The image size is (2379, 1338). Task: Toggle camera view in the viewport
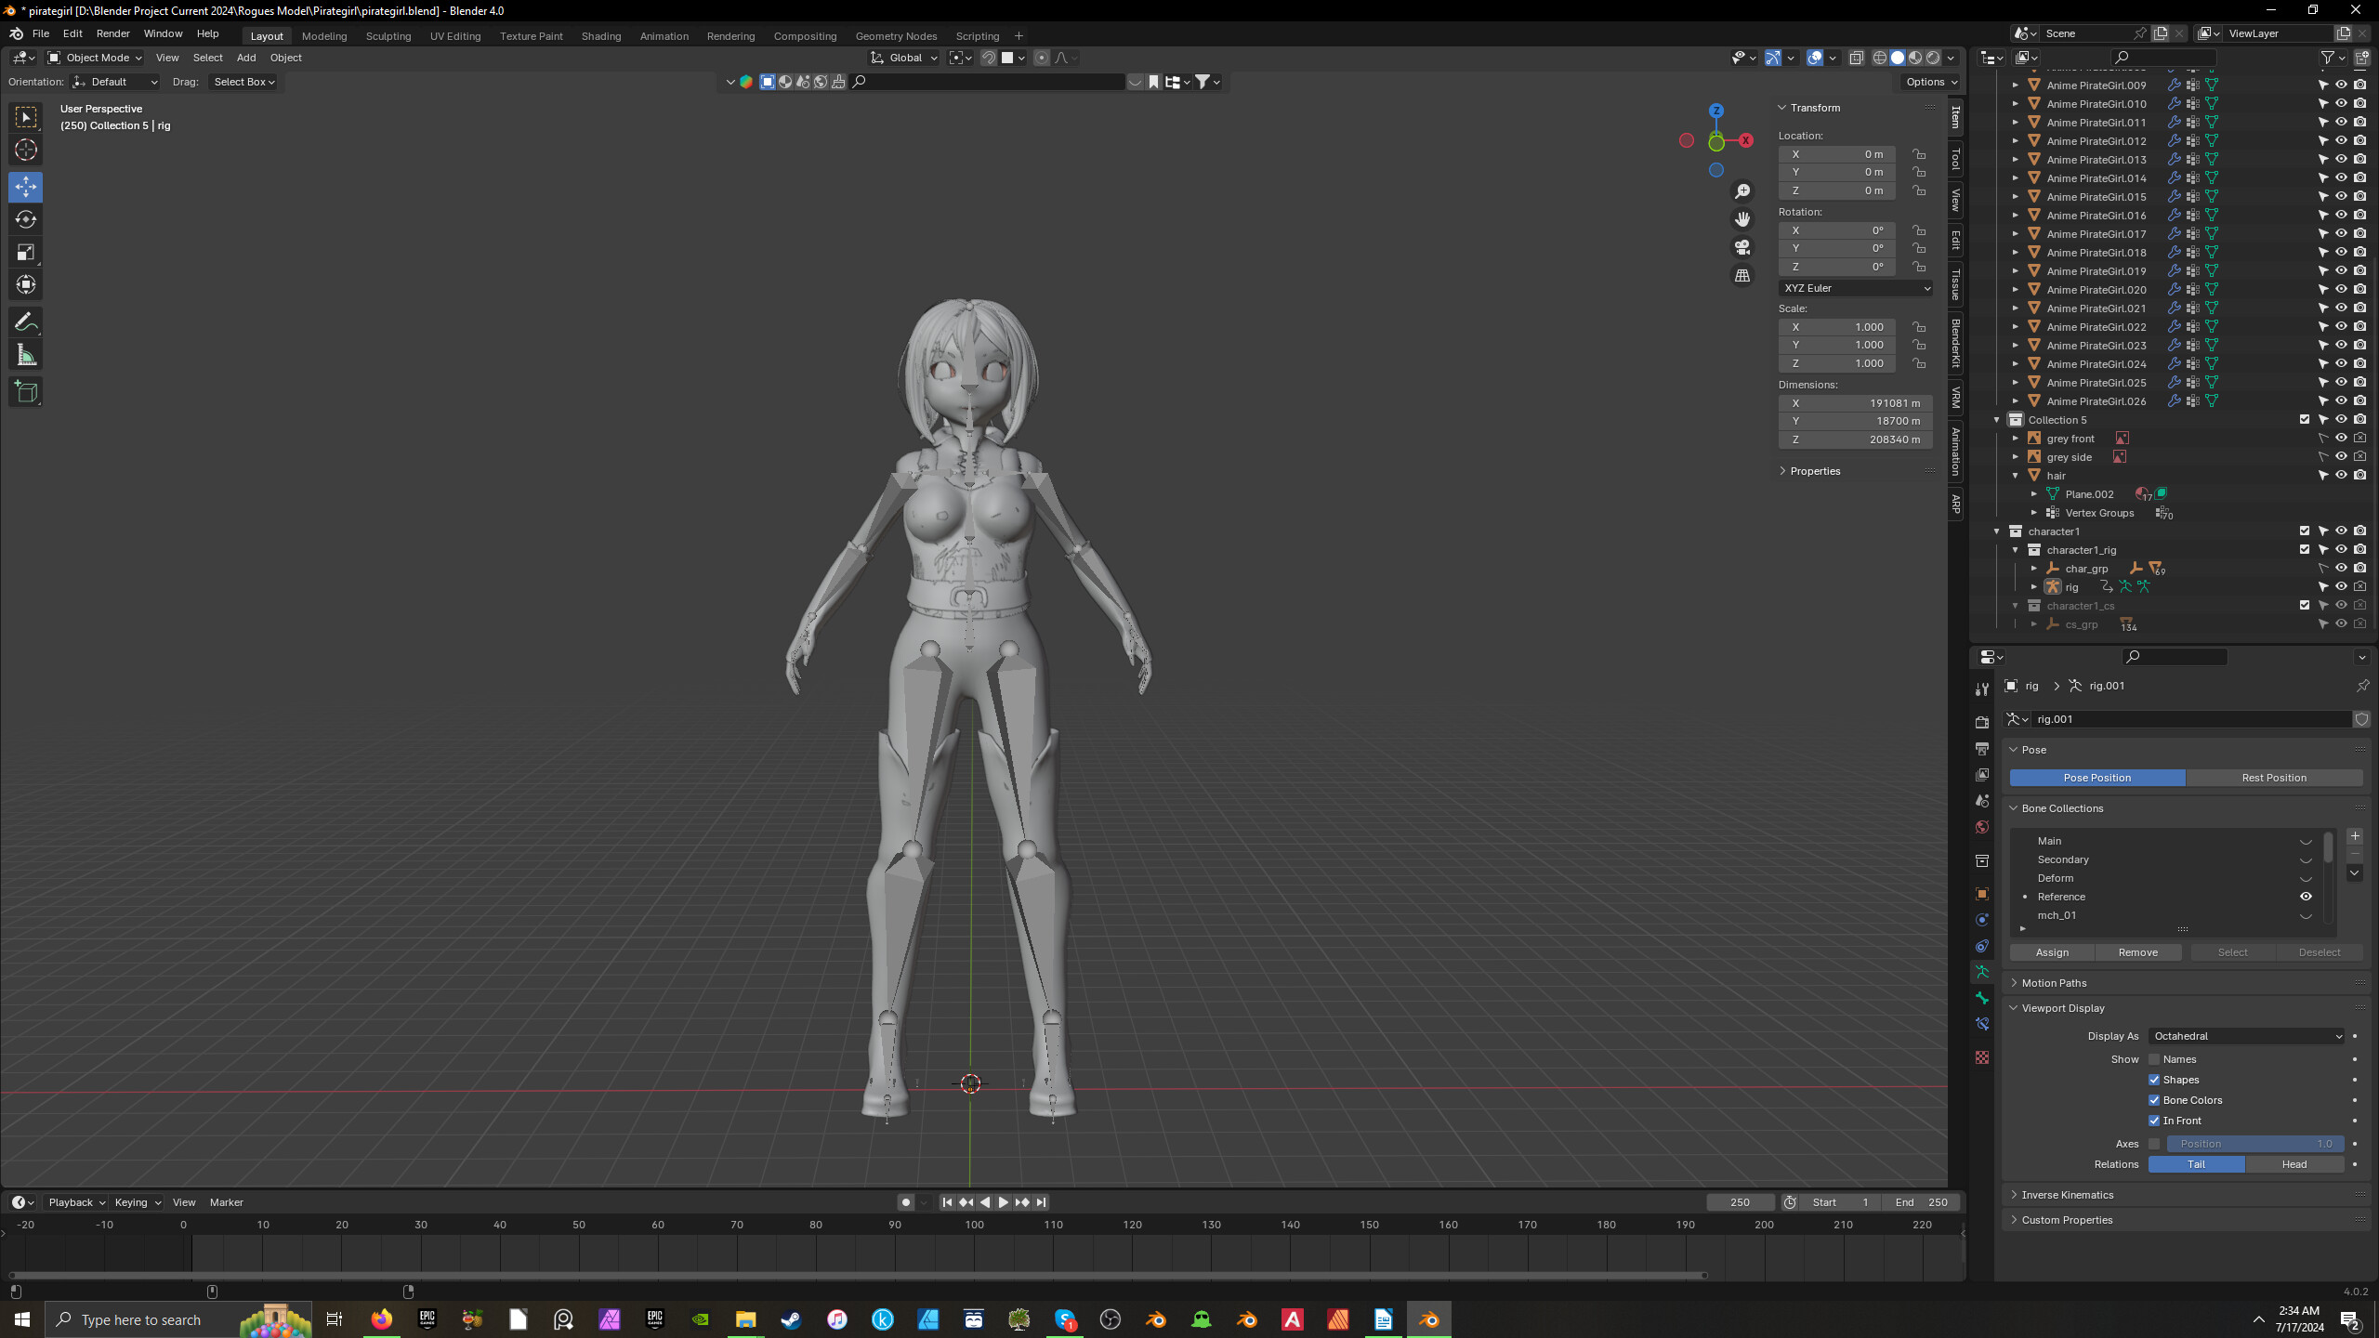tap(1742, 247)
